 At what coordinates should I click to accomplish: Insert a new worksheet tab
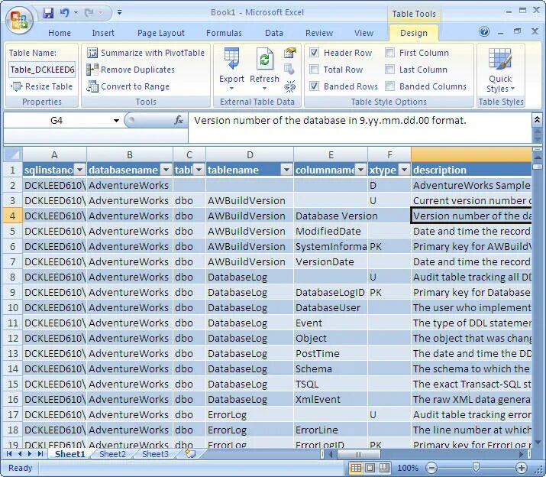pyautogui.click(x=190, y=454)
